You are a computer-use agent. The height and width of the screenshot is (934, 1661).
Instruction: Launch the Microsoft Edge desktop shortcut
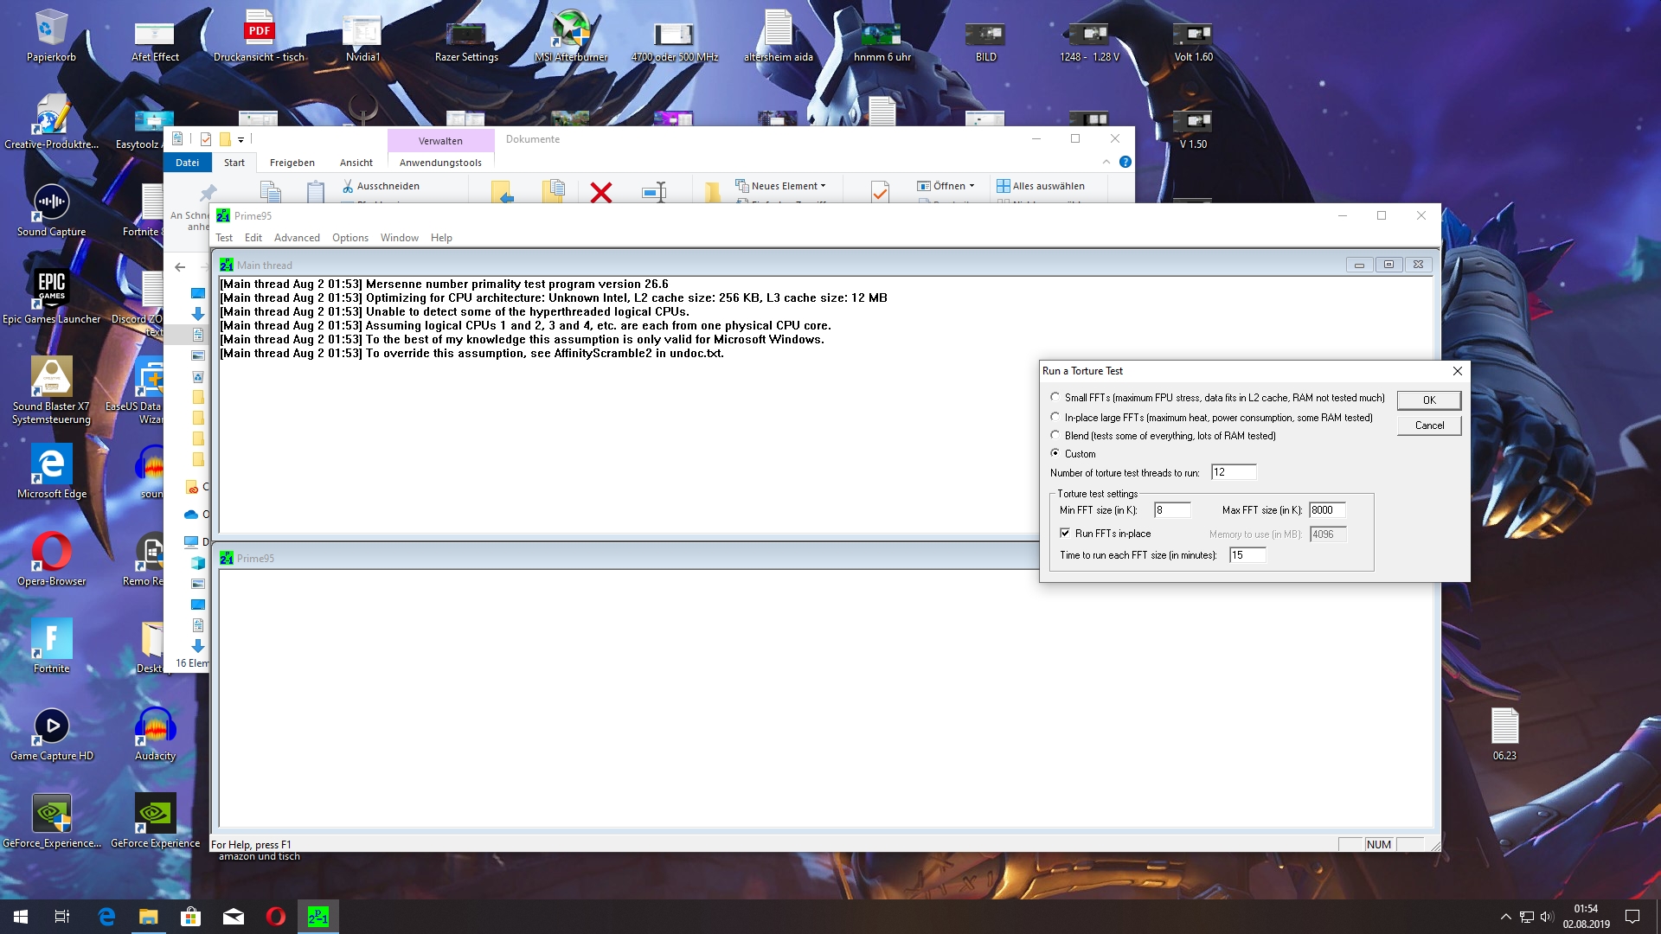(x=51, y=471)
